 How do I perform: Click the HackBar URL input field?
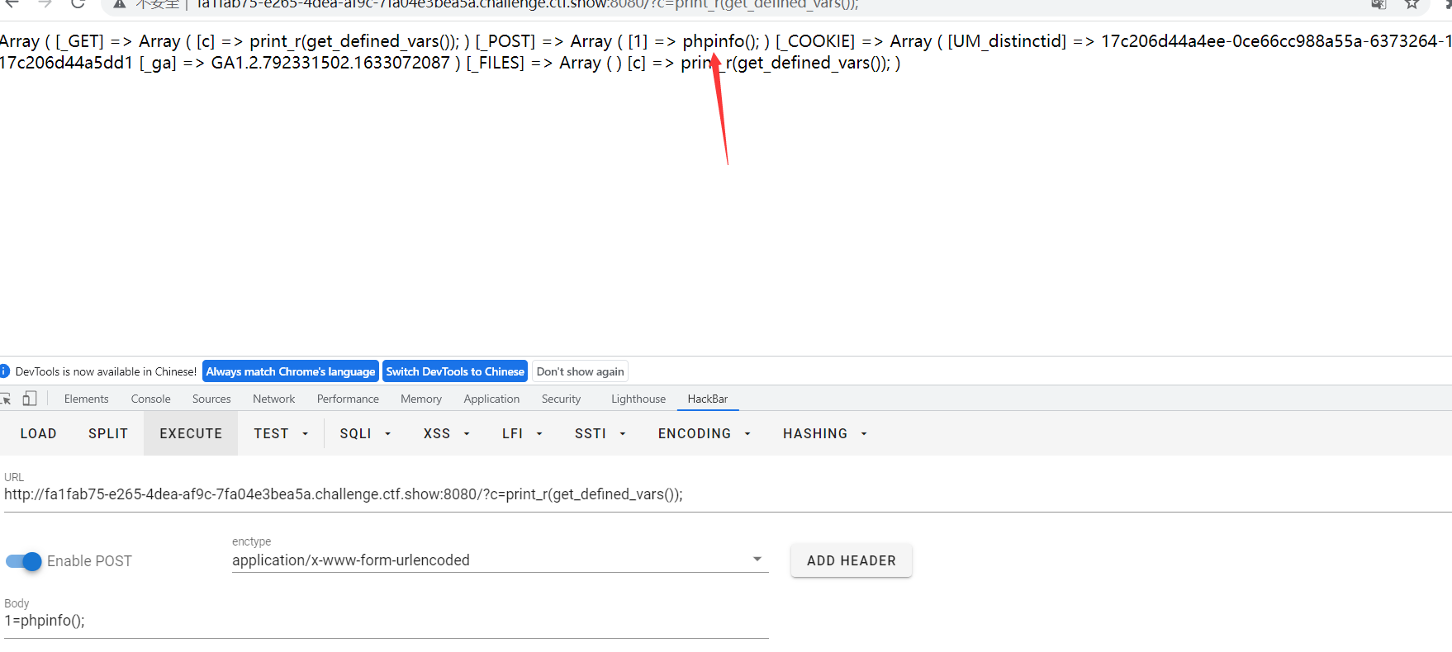pos(727,494)
